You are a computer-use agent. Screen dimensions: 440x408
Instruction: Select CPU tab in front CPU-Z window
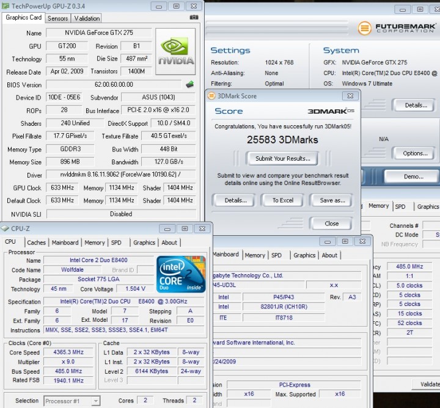(x=10, y=242)
